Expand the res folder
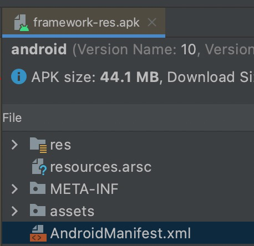The width and height of the screenshot is (254, 246). coord(14,145)
